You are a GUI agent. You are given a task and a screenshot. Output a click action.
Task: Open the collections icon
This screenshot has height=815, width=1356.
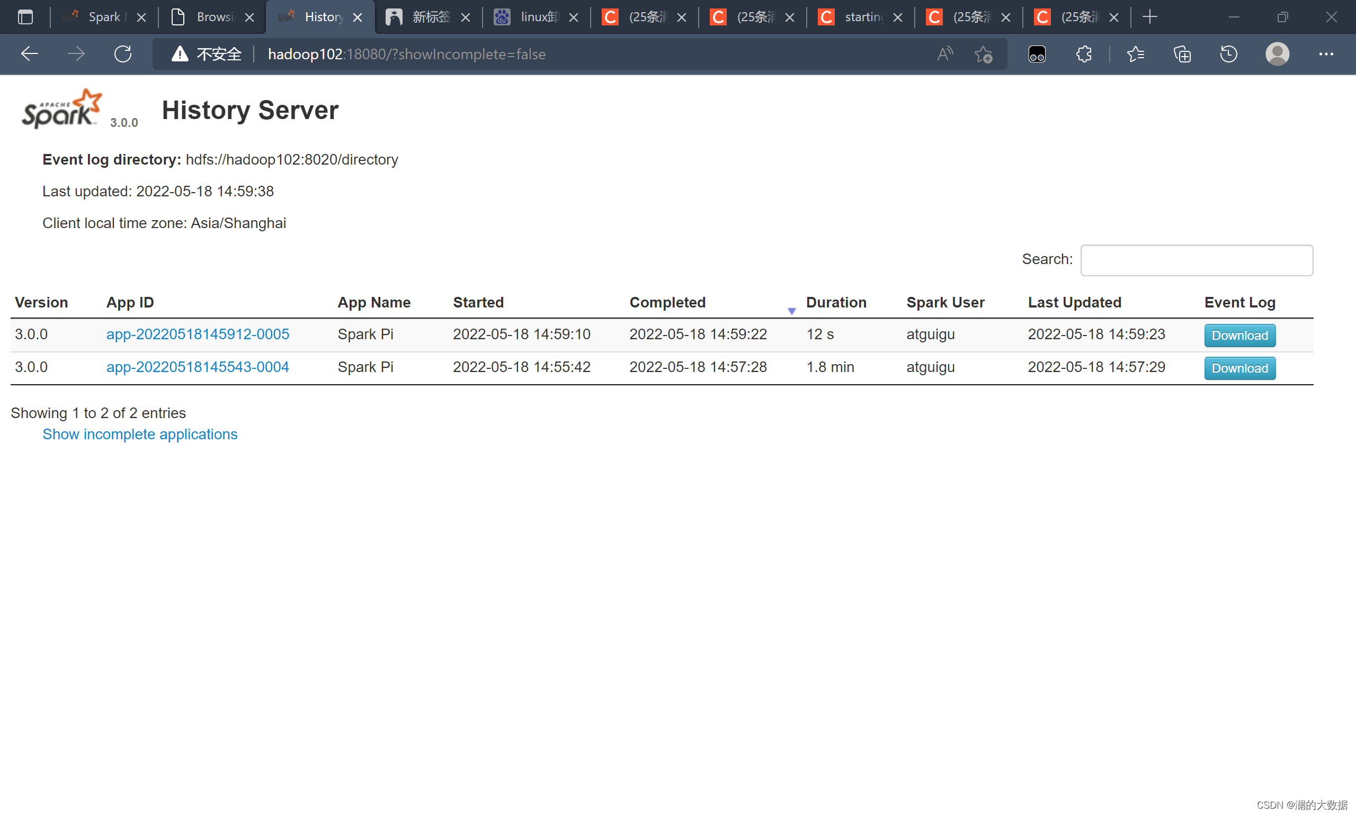(x=1182, y=54)
